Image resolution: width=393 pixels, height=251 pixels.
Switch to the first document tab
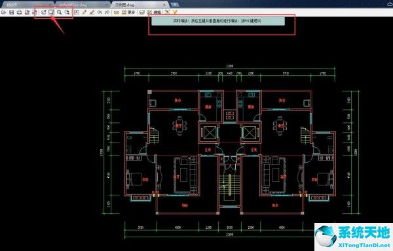pos(27,5)
